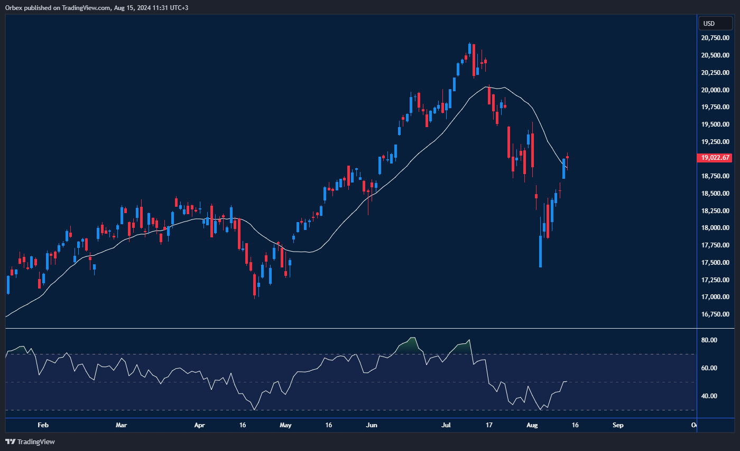Viewport: 740px width, 451px height.
Task: Select the Feb label on time axis
Action: (x=43, y=425)
